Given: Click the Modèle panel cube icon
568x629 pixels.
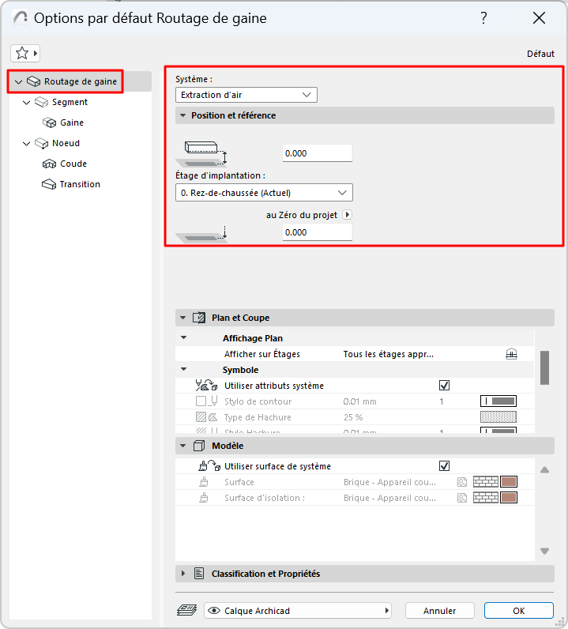Looking at the screenshot, I should pos(199,446).
